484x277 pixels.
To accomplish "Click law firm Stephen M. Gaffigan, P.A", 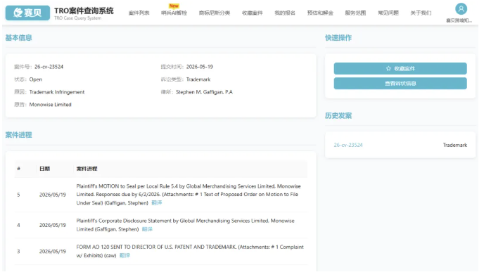I will click(204, 92).
